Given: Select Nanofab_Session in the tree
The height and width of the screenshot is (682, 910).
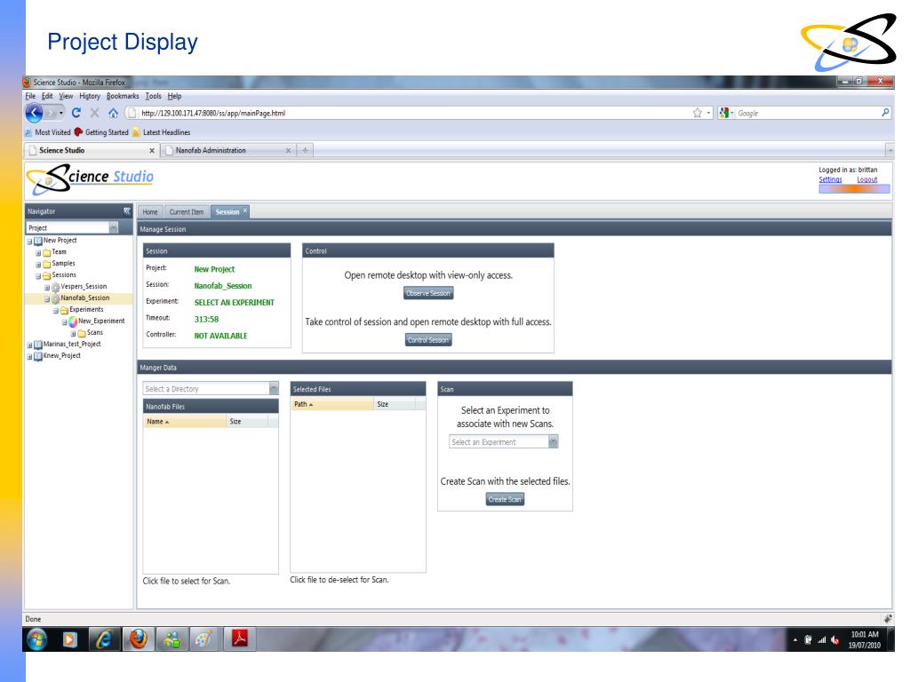Looking at the screenshot, I should [84, 298].
